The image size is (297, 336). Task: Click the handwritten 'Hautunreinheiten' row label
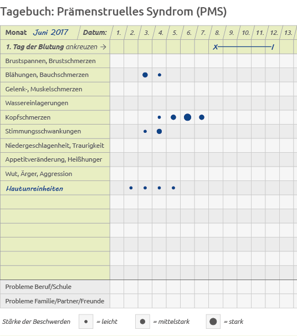tap(34, 189)
